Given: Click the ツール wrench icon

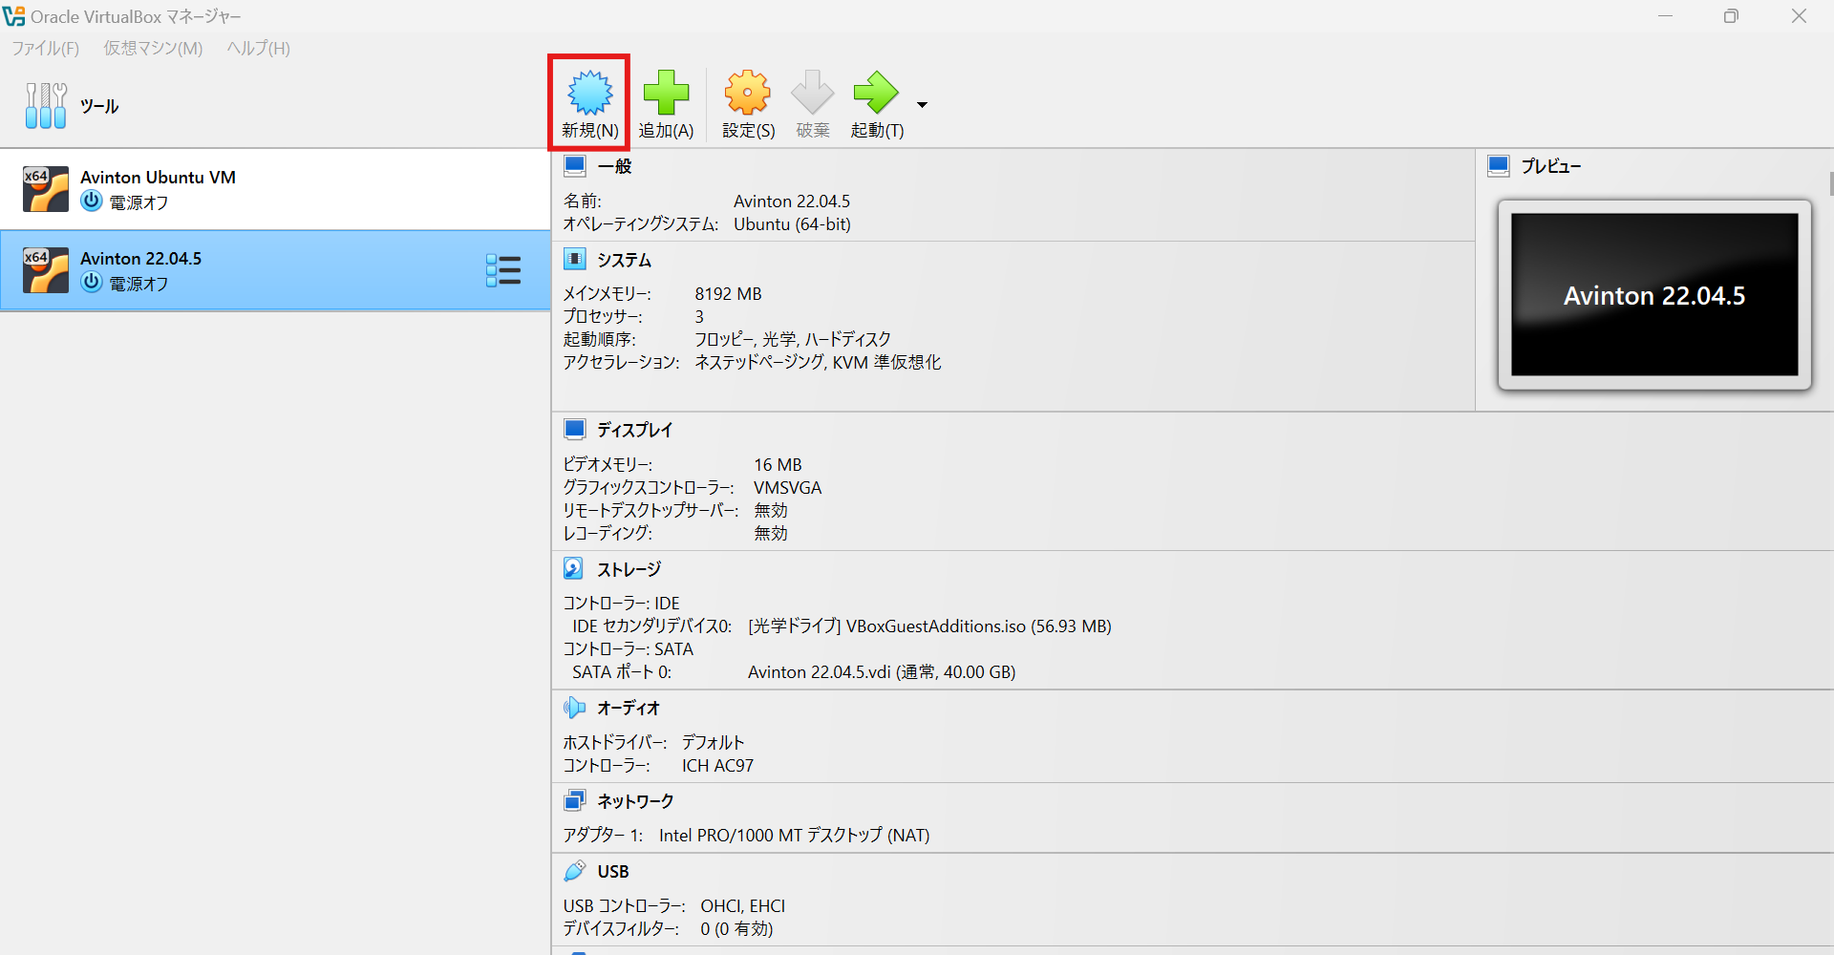Looking at the screenshot, I should [46, 105].
